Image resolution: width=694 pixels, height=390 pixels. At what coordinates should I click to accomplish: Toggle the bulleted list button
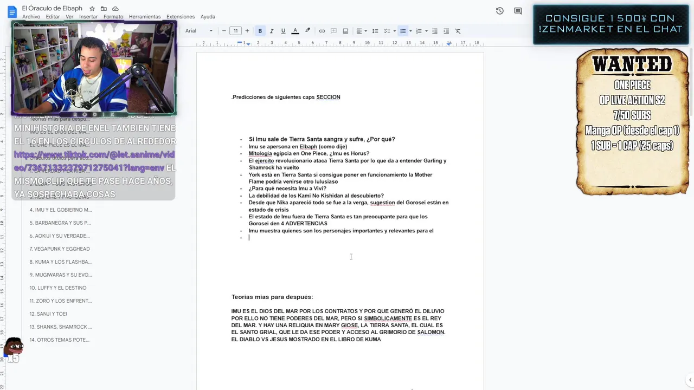[403, 31]
